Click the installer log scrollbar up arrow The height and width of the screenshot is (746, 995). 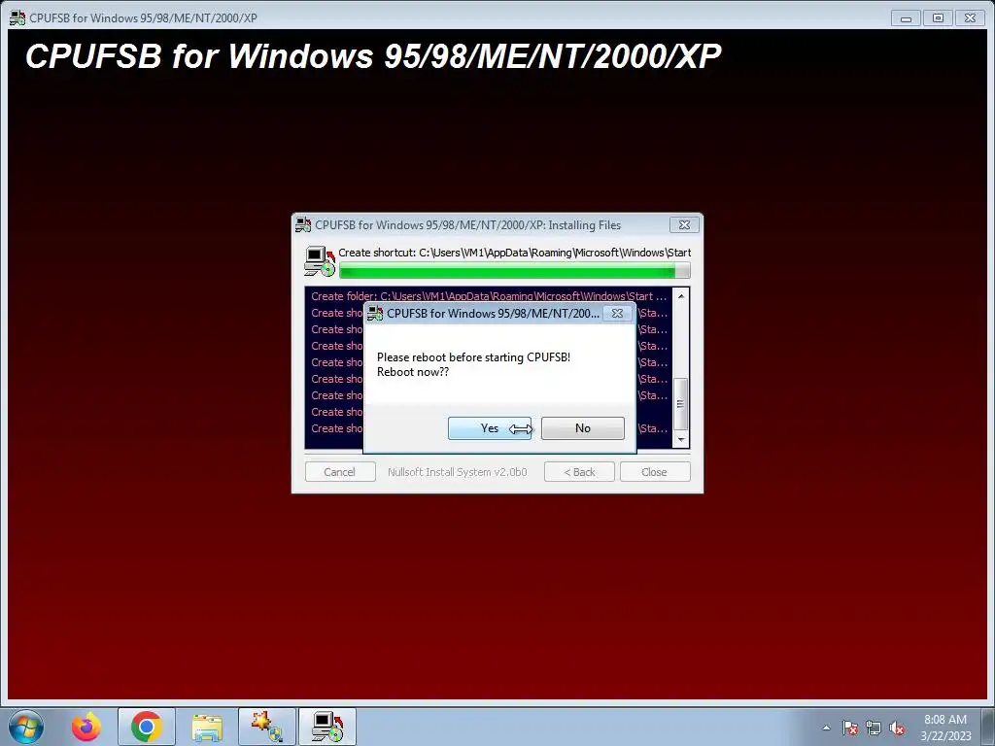point(681,296)
